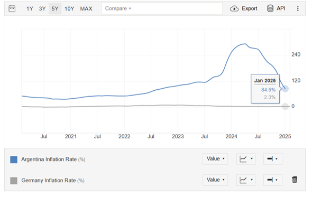This screenshot has width=312, height=198.
Task: Open chart type dropdown for Germany
Action: click(x=246, y=180)
